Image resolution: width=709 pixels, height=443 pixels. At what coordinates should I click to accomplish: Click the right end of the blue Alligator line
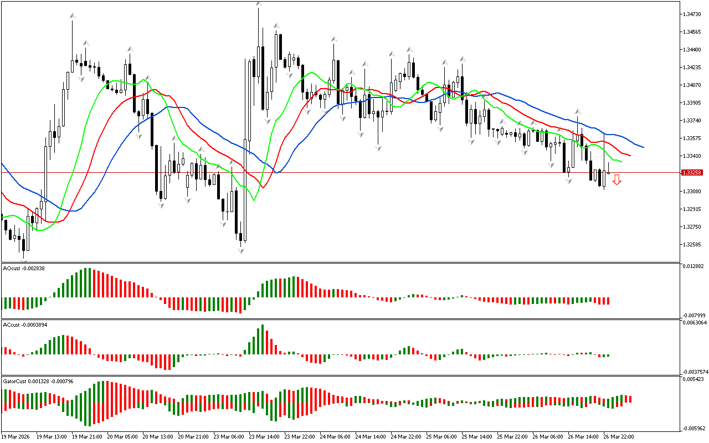pyautogui.click(x=643, y=147)
